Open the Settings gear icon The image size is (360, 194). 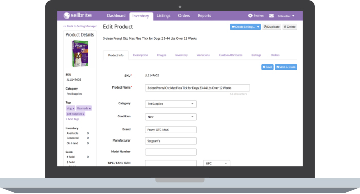pyautogui.click(x=250, y=16)
